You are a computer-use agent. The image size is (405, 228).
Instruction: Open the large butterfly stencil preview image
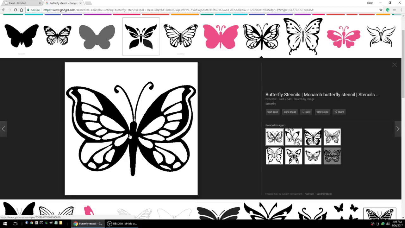click(131, 129)
